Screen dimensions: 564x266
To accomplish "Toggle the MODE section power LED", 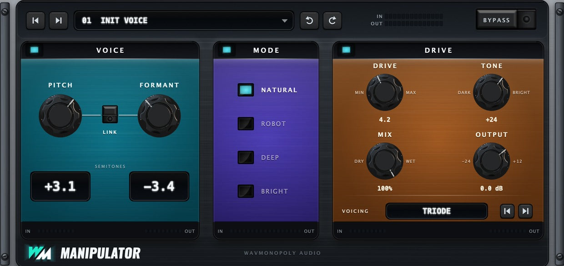I will [x=227, y=50].
